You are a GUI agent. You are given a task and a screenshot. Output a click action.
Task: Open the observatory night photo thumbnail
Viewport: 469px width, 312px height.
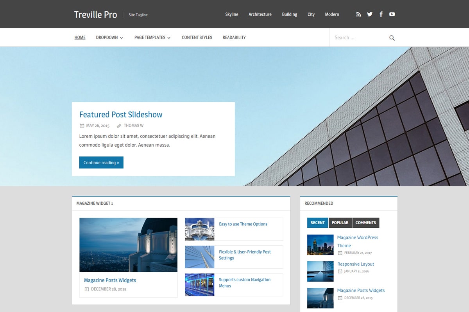(128, 245)
